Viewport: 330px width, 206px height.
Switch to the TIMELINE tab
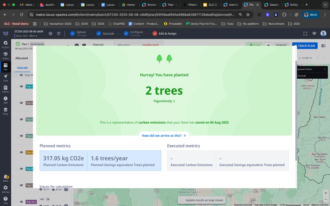pyautogui.click(x=22, y=68)
